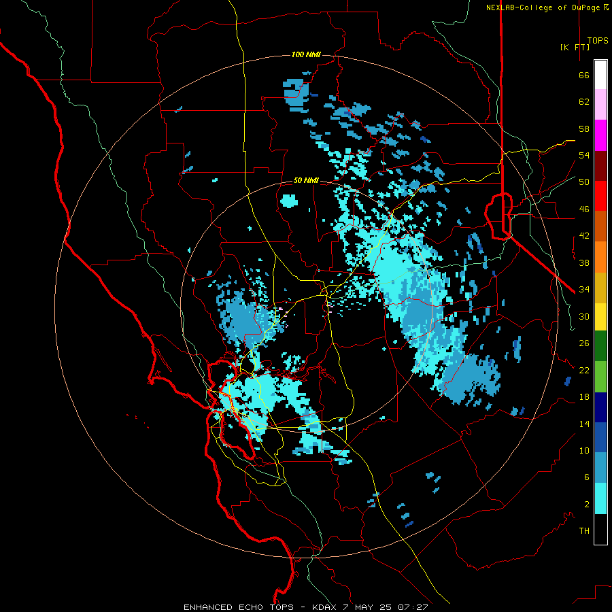Click the bright yellow legend swatch
Screen dimensions: 612x612
(600, 316)
